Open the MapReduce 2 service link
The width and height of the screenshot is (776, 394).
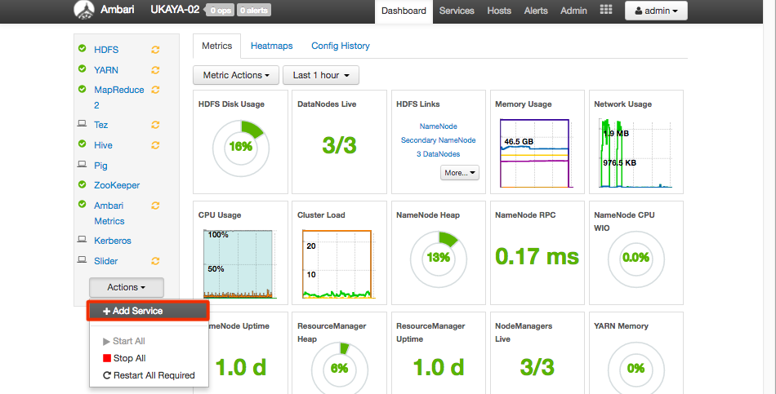pyautogui.click(x=119, y=97)
